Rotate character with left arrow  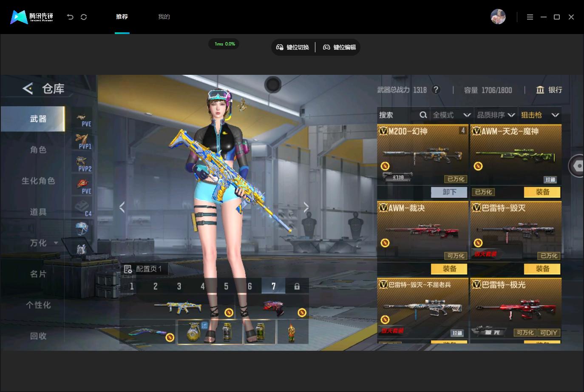pos(122,207)
